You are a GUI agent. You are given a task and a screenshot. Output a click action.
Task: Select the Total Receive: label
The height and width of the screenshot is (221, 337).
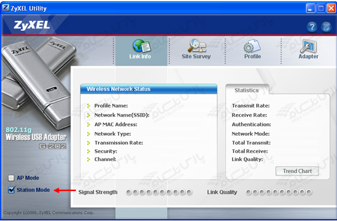[x=250, y=151]
